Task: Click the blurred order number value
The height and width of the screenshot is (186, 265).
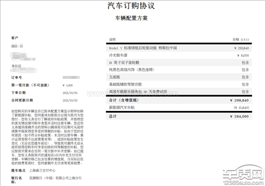Action: (x=71, y=77)
